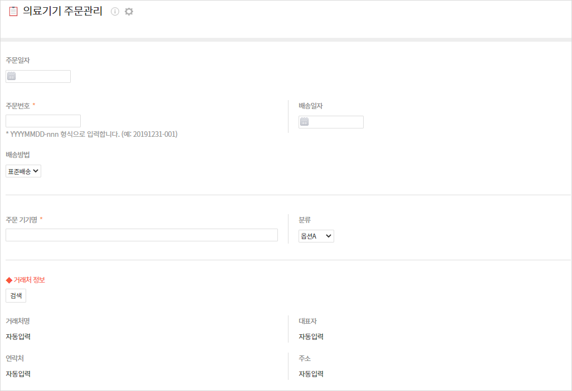The image size is (572, 391).
Task: Open settings with the gear icon
Action: click(x=129, y=12)
